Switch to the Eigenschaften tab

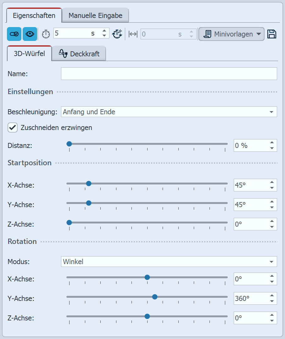tap(34, 15)
